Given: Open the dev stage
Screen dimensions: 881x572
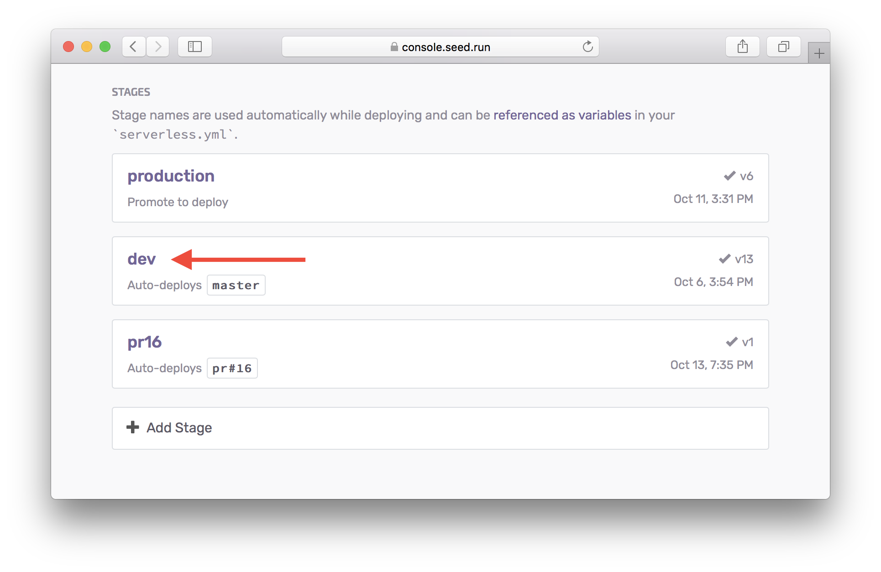Looking at the screenshot, I should pos(142,259).
